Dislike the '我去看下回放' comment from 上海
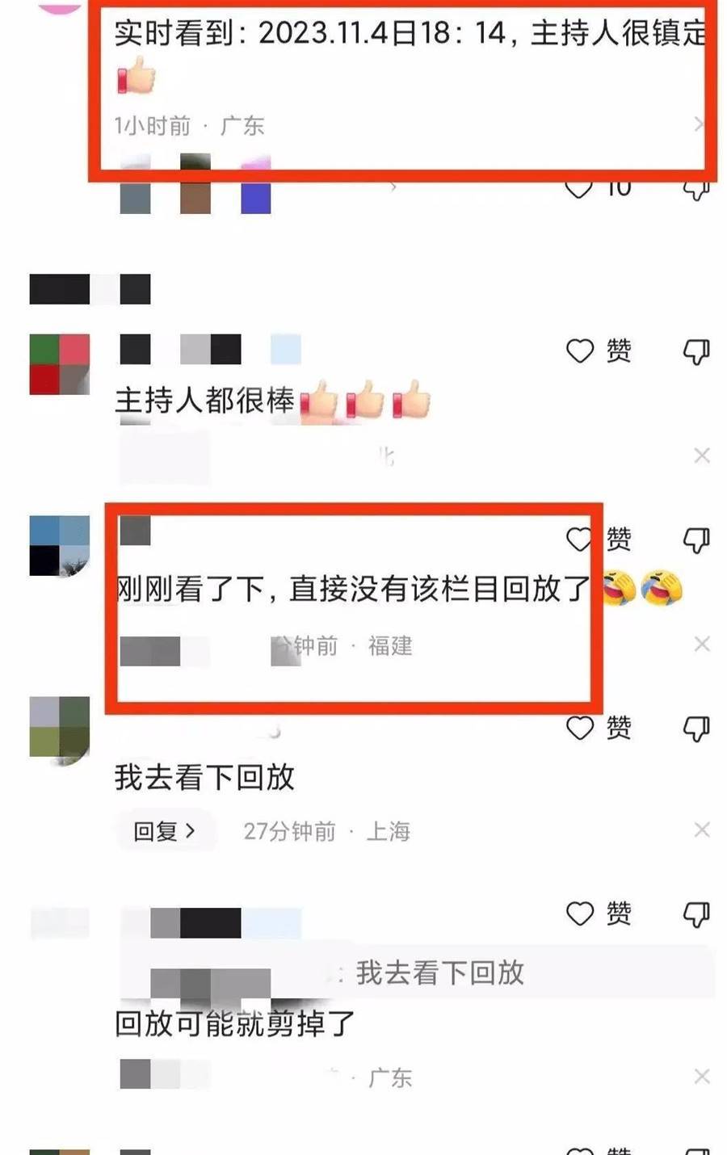 (x=696, y=729)
